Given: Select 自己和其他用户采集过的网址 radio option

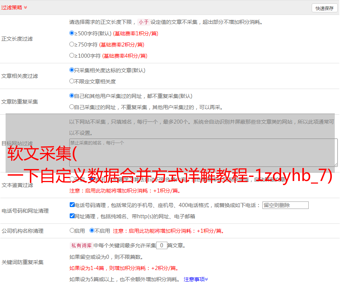Looking at the screenshot, I should click(x=72, y=96).
